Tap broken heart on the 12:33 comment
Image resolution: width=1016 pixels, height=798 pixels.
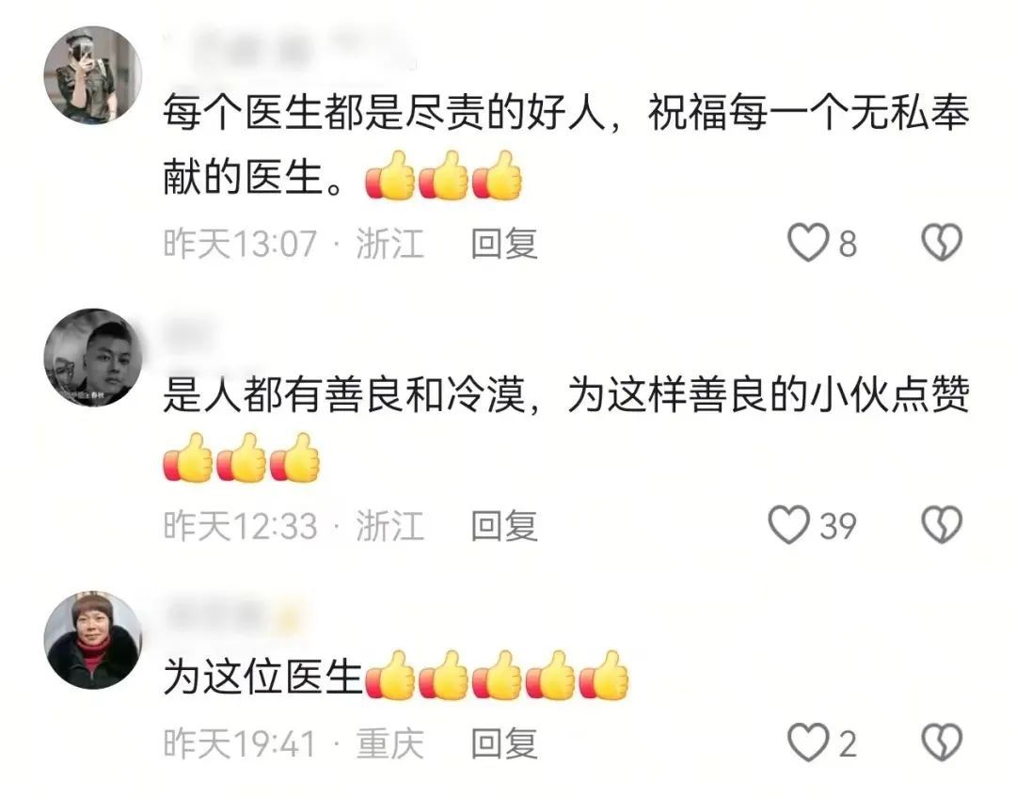[942, 525]
